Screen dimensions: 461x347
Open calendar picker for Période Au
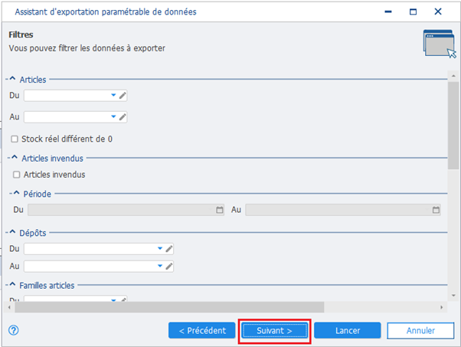coord(436,210)
